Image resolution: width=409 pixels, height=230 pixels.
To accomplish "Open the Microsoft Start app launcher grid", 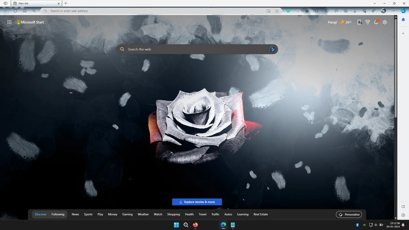I will click(x=9, y=22).
